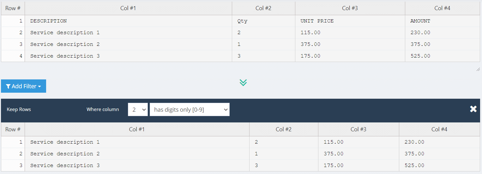Click the resize handle of top table
The height and width of the screenshot is (174, 482).
478,69
